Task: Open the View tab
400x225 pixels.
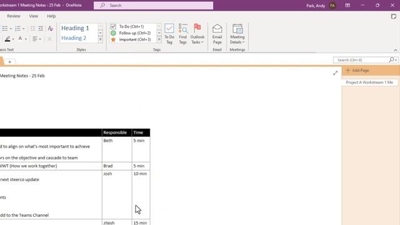Action: (33, 16)
